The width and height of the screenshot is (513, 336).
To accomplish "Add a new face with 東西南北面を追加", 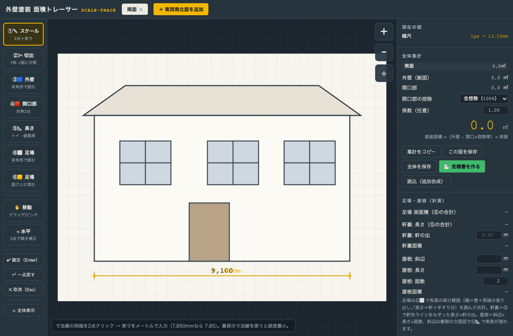I will pyautogui.click(x=181, y=9).
